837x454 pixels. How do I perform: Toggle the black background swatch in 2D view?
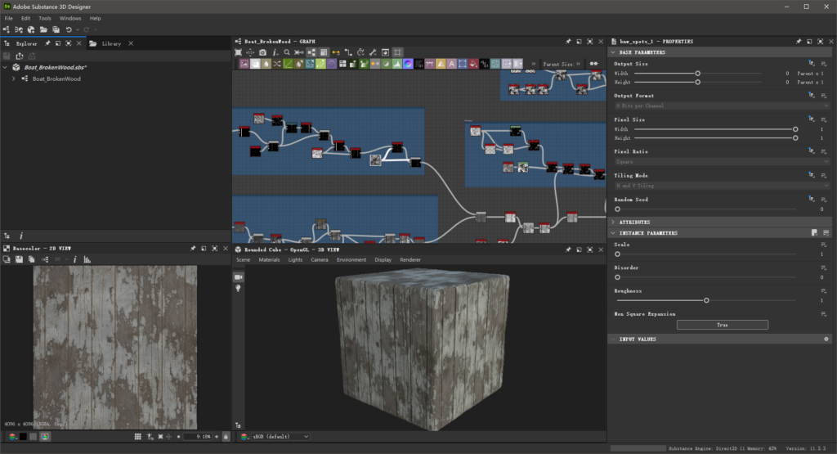point(23,436)
